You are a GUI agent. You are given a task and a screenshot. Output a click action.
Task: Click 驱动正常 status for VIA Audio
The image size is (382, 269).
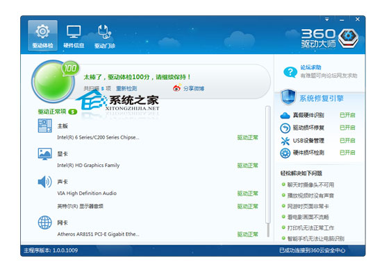pos(247,193)
